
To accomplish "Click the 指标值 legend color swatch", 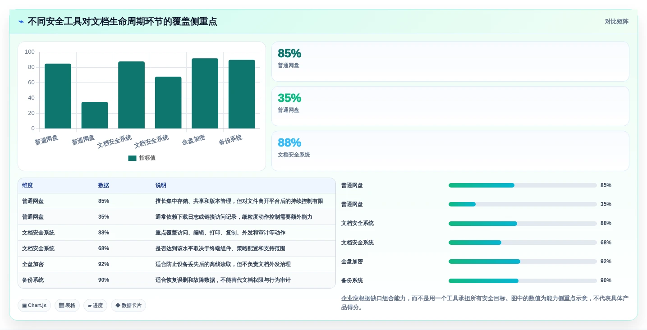I will click(x=132, y=158).
